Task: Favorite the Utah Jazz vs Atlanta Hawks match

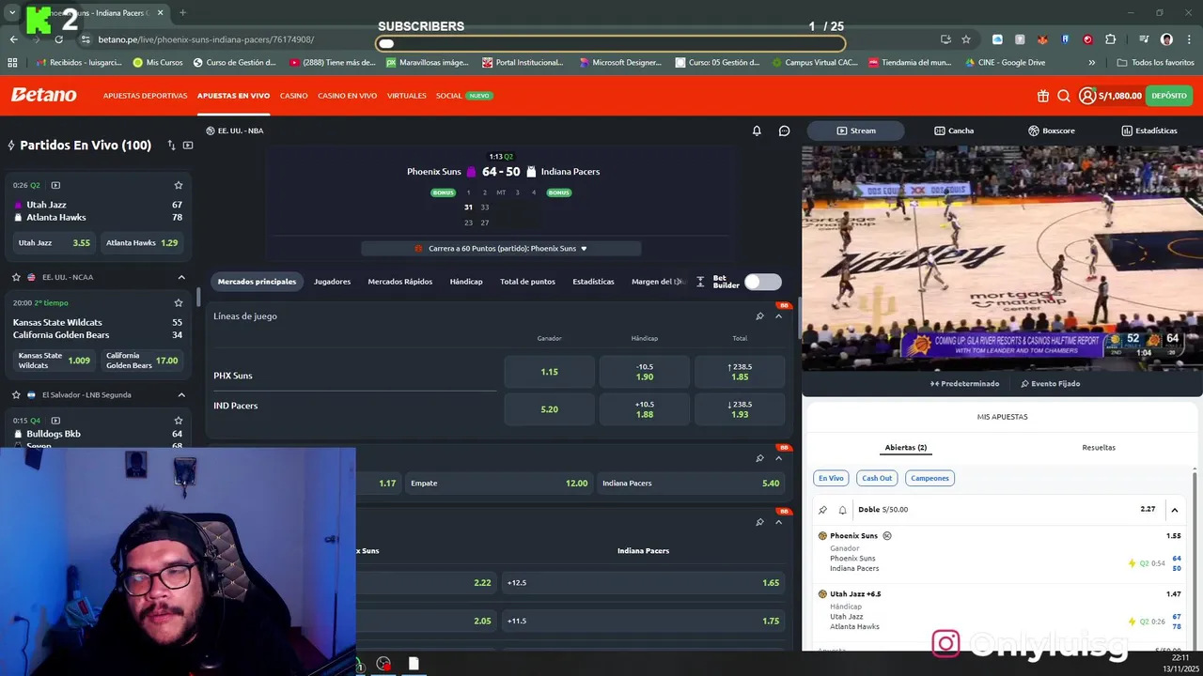Action: pyautogui.click(x=179, y=185)
